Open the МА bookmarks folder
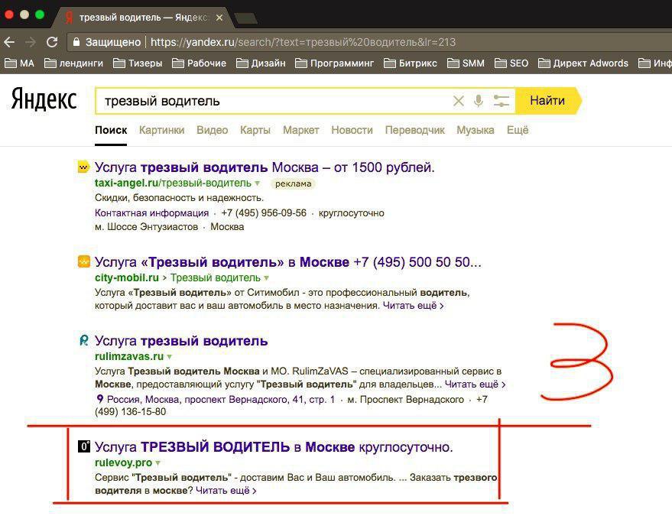 (19, 63)
